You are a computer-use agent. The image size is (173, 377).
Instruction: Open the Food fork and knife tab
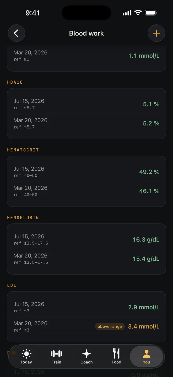click(116, 356)
